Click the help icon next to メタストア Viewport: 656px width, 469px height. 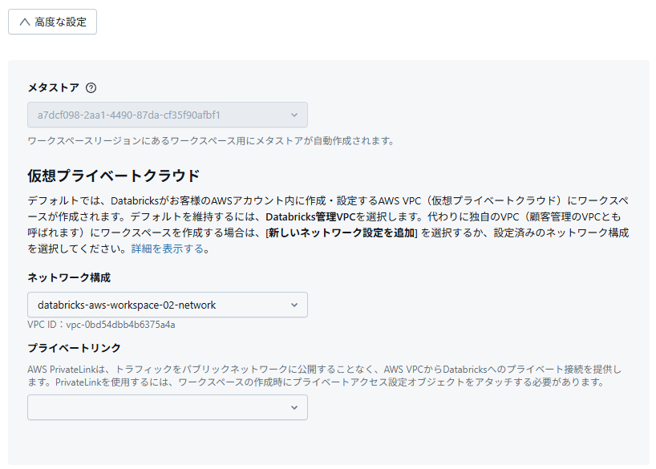click(91, 88)
